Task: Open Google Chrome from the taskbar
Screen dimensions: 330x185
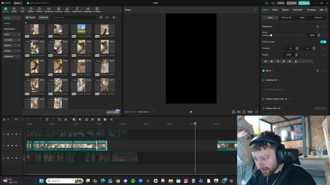Action: pyautogui.click(x=118, y=181)
